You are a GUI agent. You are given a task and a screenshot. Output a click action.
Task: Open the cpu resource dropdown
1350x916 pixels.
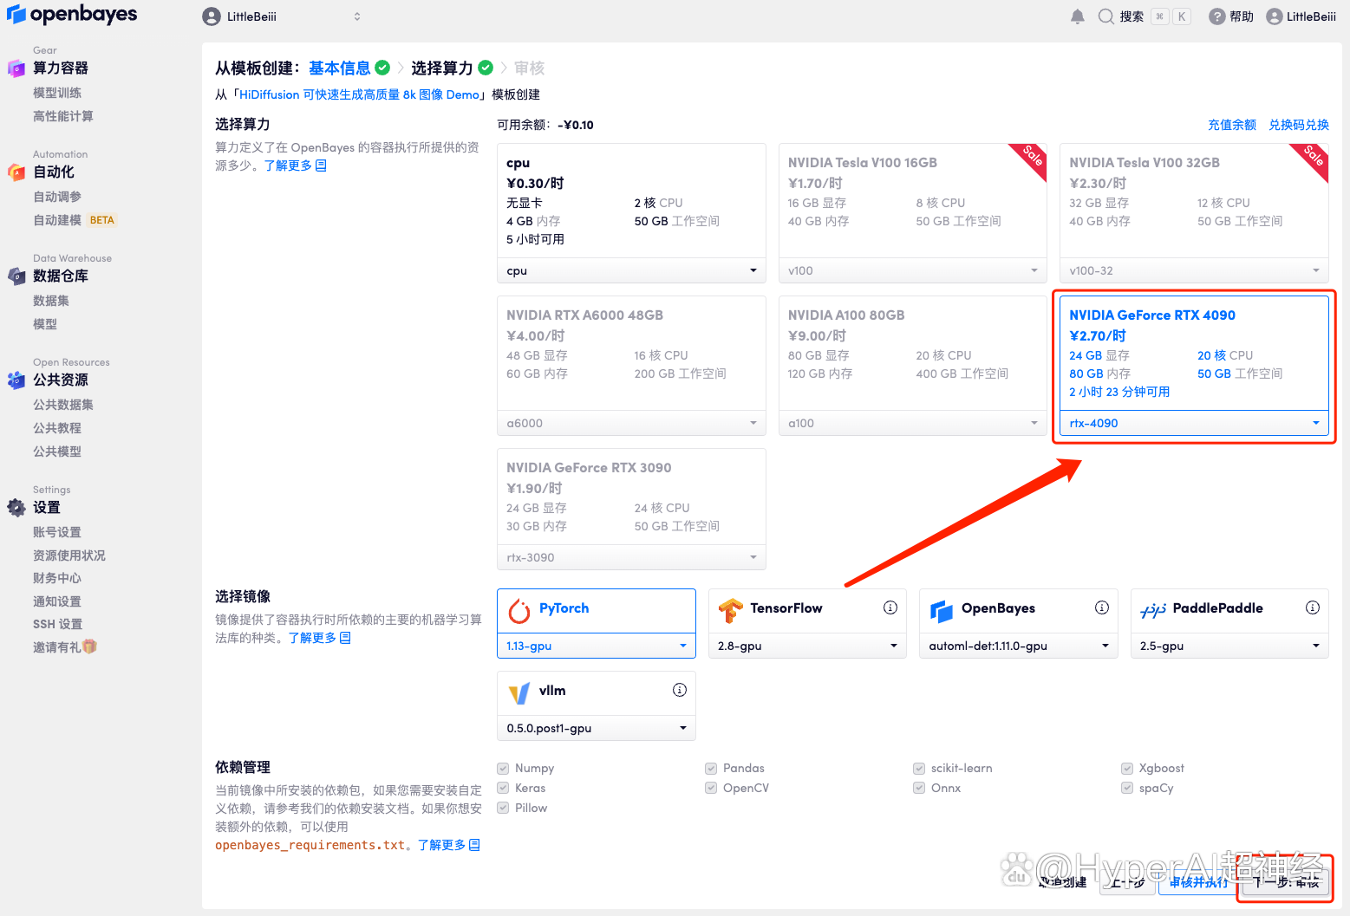click(x=631, y=270)
